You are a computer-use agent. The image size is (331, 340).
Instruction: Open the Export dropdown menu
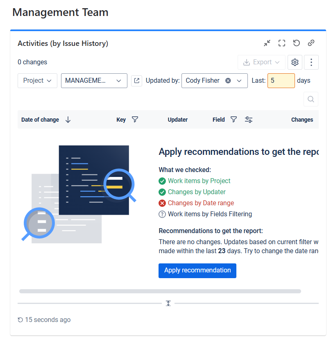pos(261,62)
